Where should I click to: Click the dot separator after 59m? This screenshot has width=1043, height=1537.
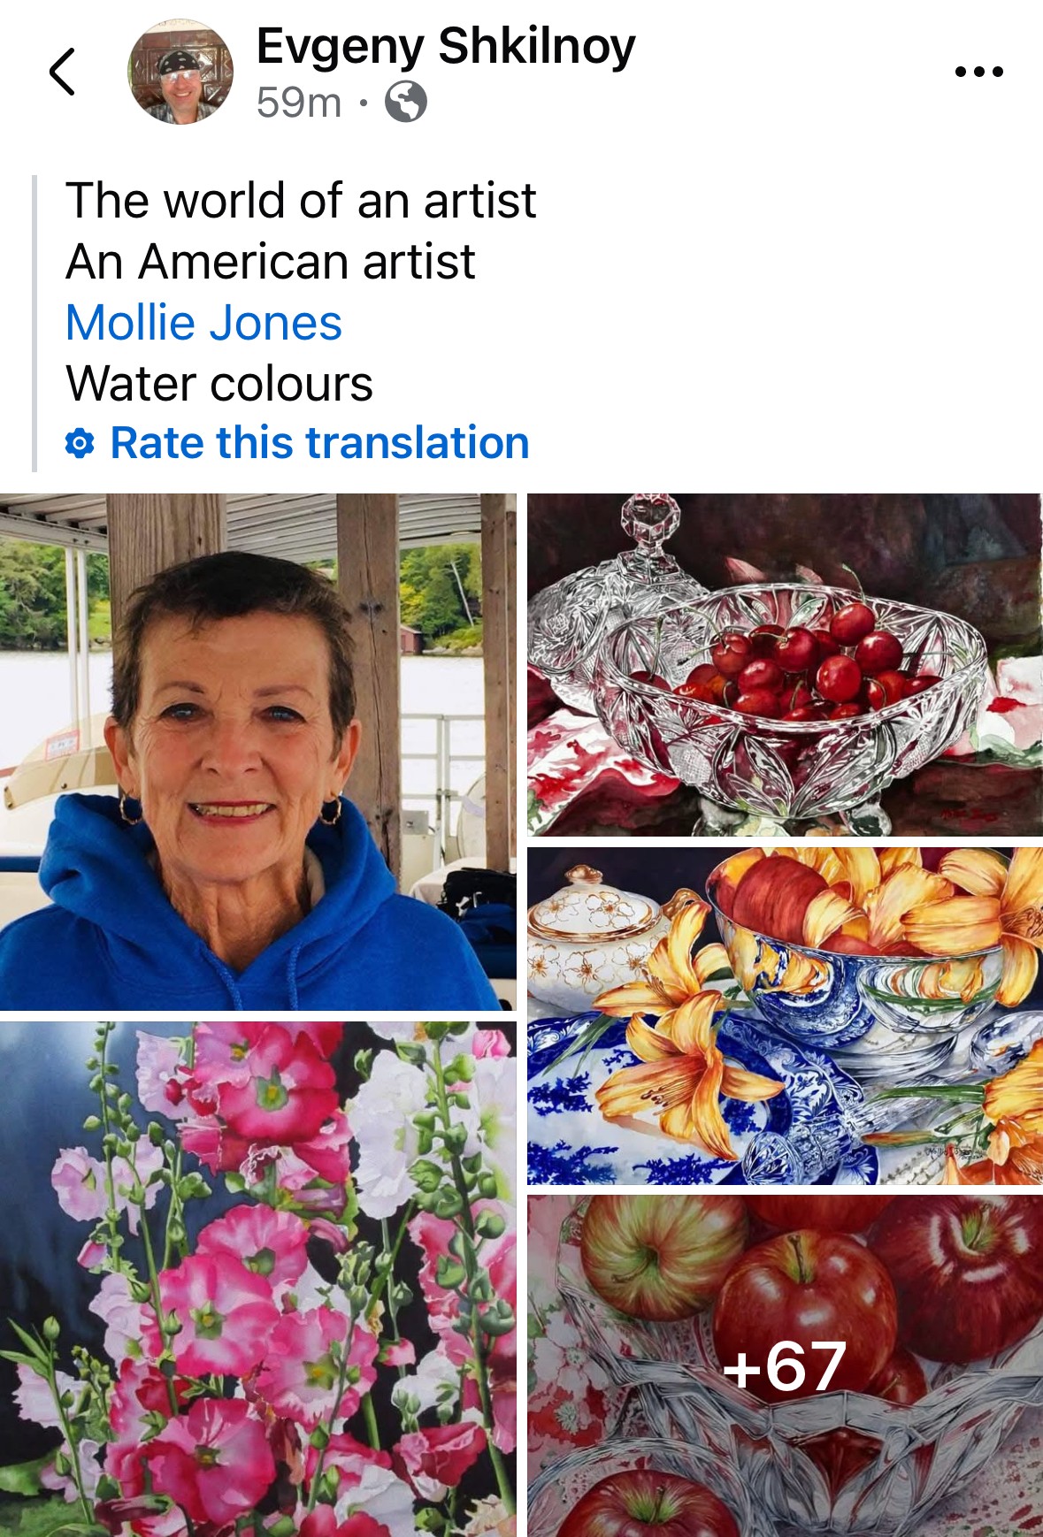click(363, 103)
